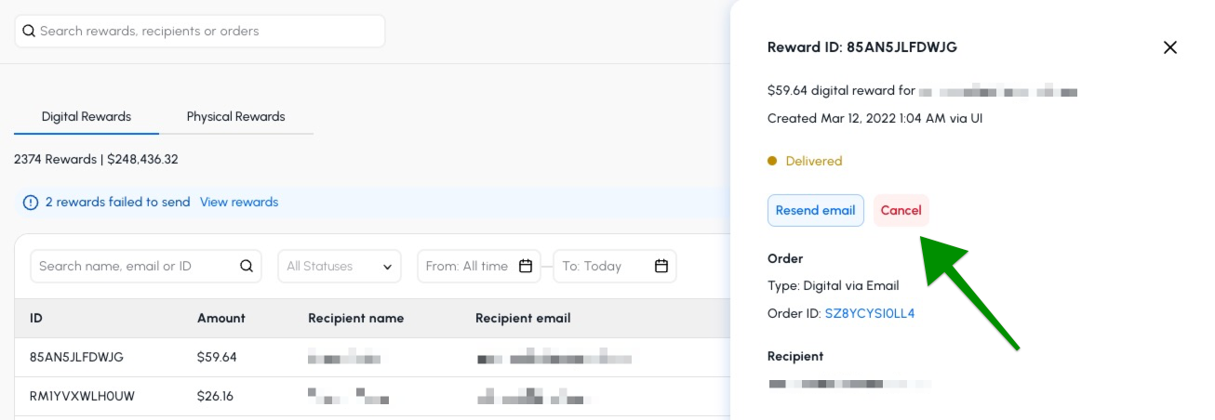Select the reward row RM1YVXWLH0UW

tap(372, 396)
